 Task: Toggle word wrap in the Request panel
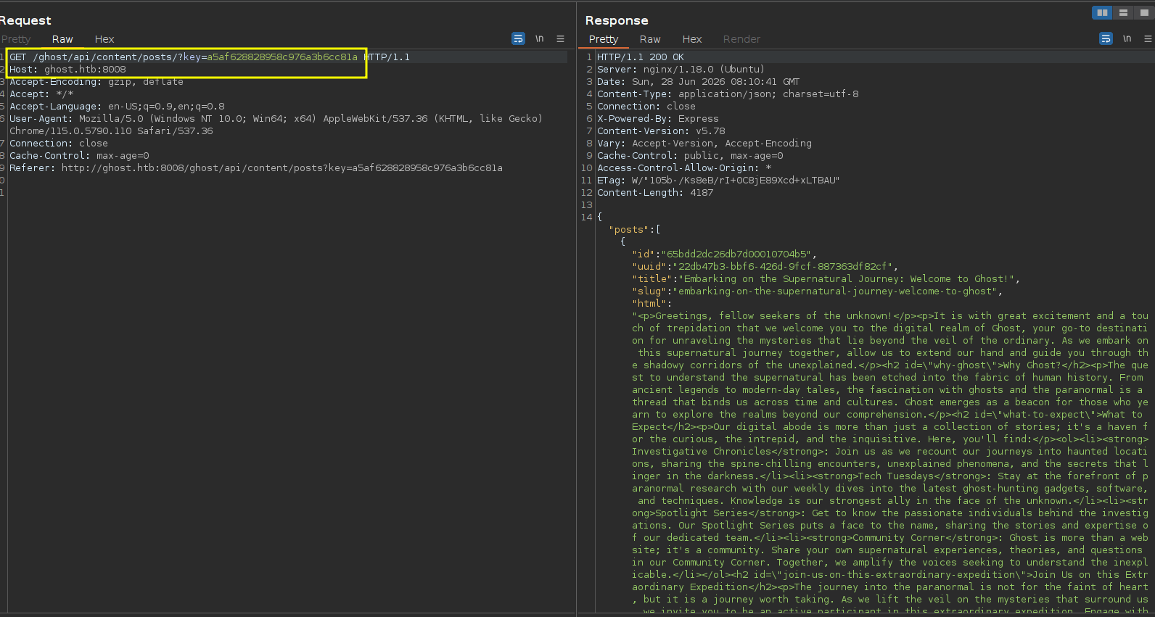(518, 38)
